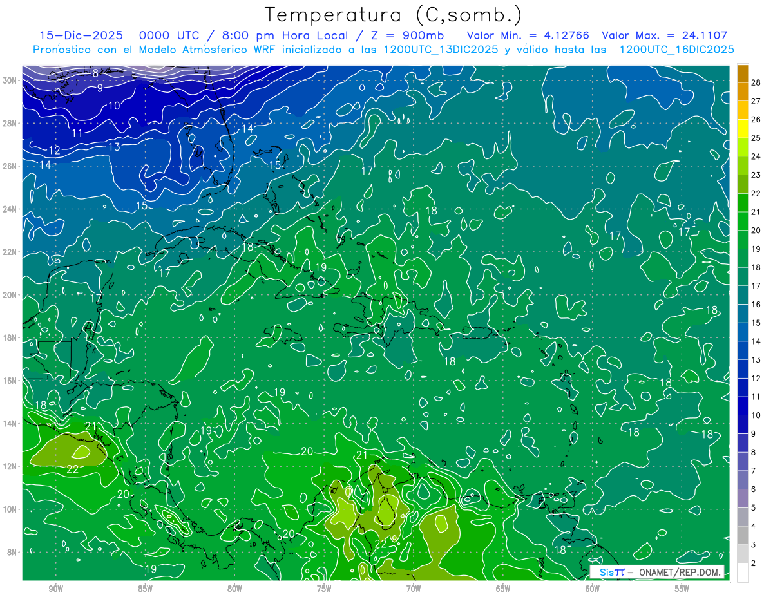Click the "90W" longitude axis label
This screenshot has height=597, width=773.
55,589
